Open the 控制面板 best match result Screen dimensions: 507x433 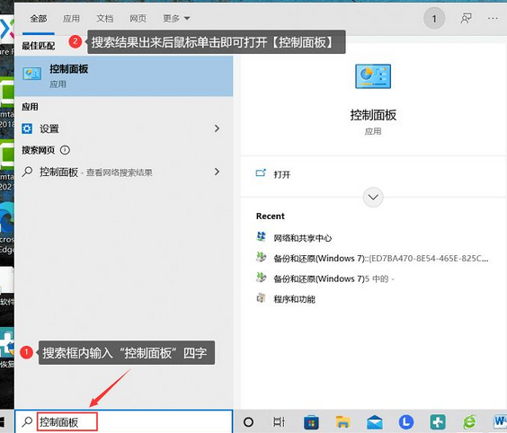(124, 76)
